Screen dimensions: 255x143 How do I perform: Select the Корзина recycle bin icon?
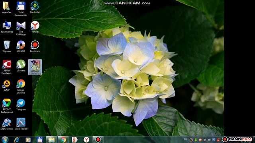tap(7, 46)
